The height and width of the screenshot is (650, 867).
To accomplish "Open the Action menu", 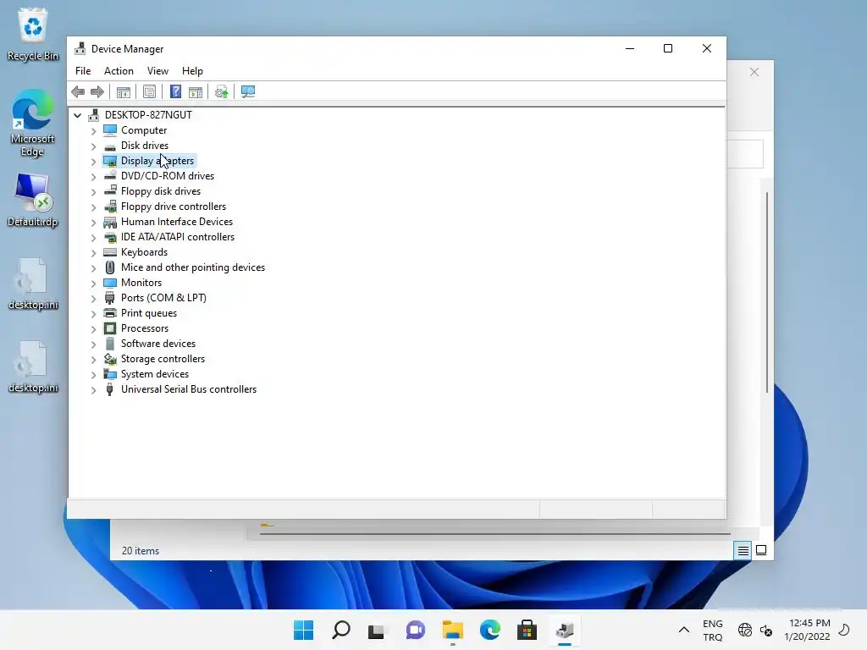I will click(x=119, y=71).
